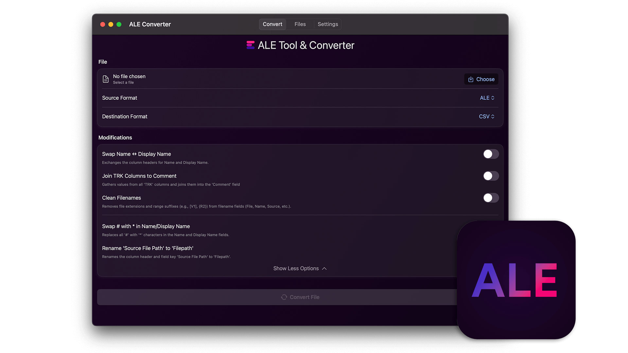Open the Destination Format CSV dropdown
Viewport: 628px width, 353px height.
[486, 117]
